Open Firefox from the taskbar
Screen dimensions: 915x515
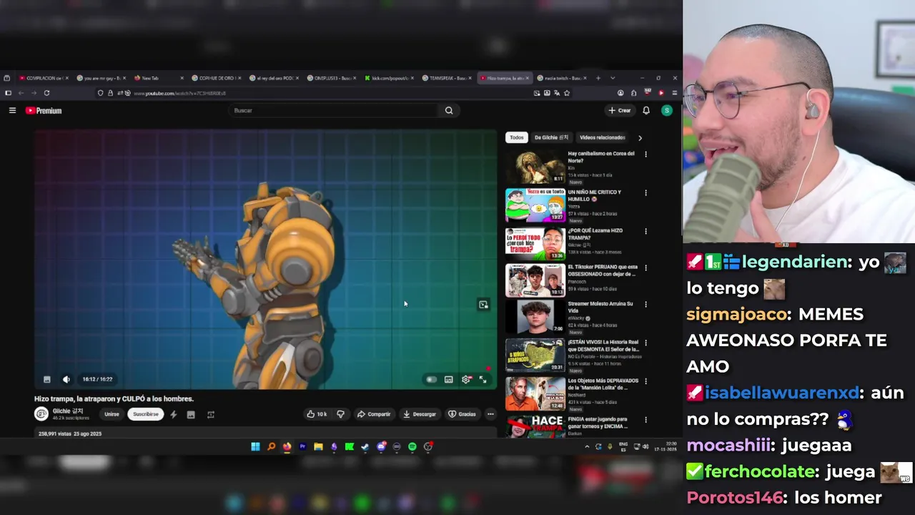[x=287, y=446]
